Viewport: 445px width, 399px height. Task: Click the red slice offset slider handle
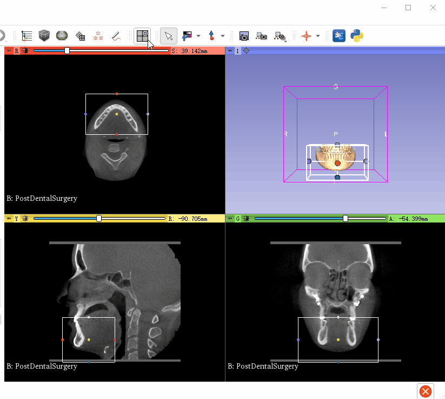pyautogui.click(x=67, y=50)
